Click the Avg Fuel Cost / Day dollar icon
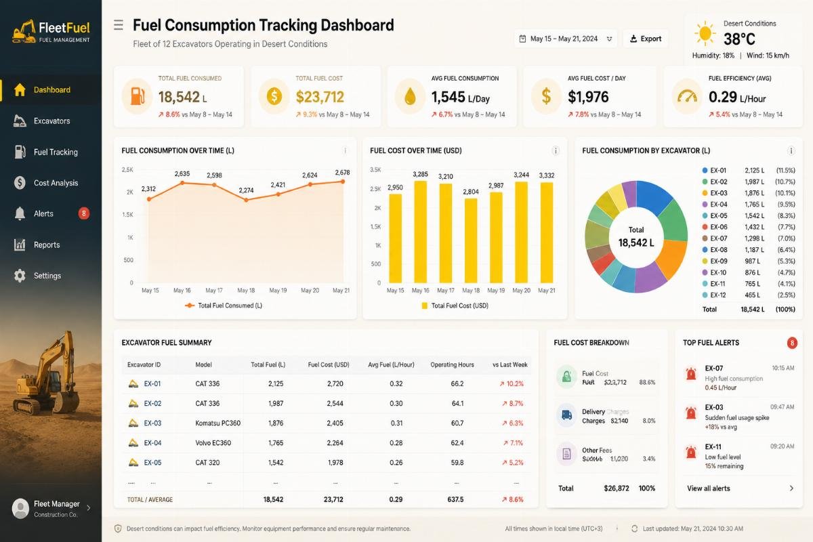 tap(547, 96)
